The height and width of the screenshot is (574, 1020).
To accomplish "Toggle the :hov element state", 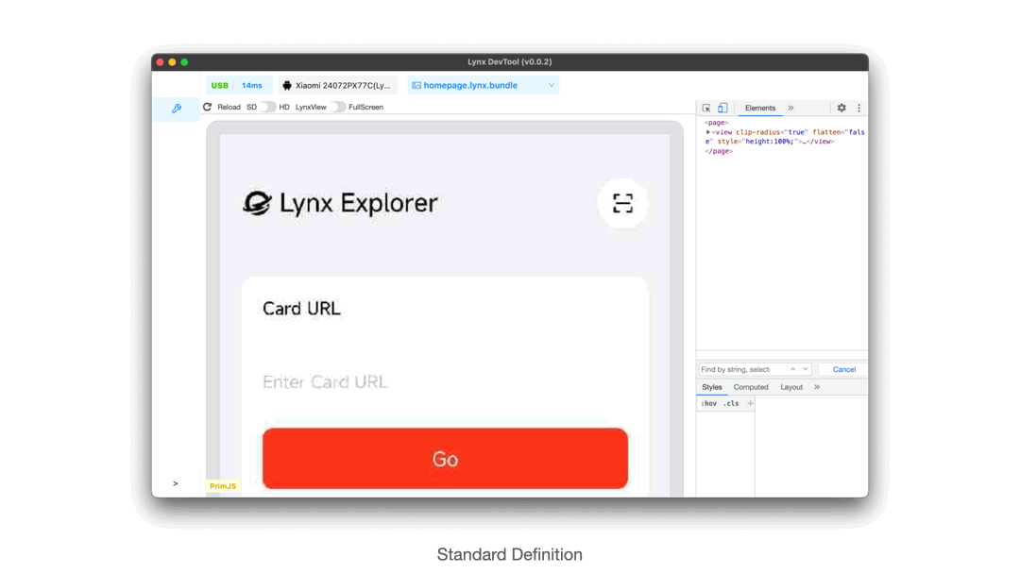I will tap(709, 403).
